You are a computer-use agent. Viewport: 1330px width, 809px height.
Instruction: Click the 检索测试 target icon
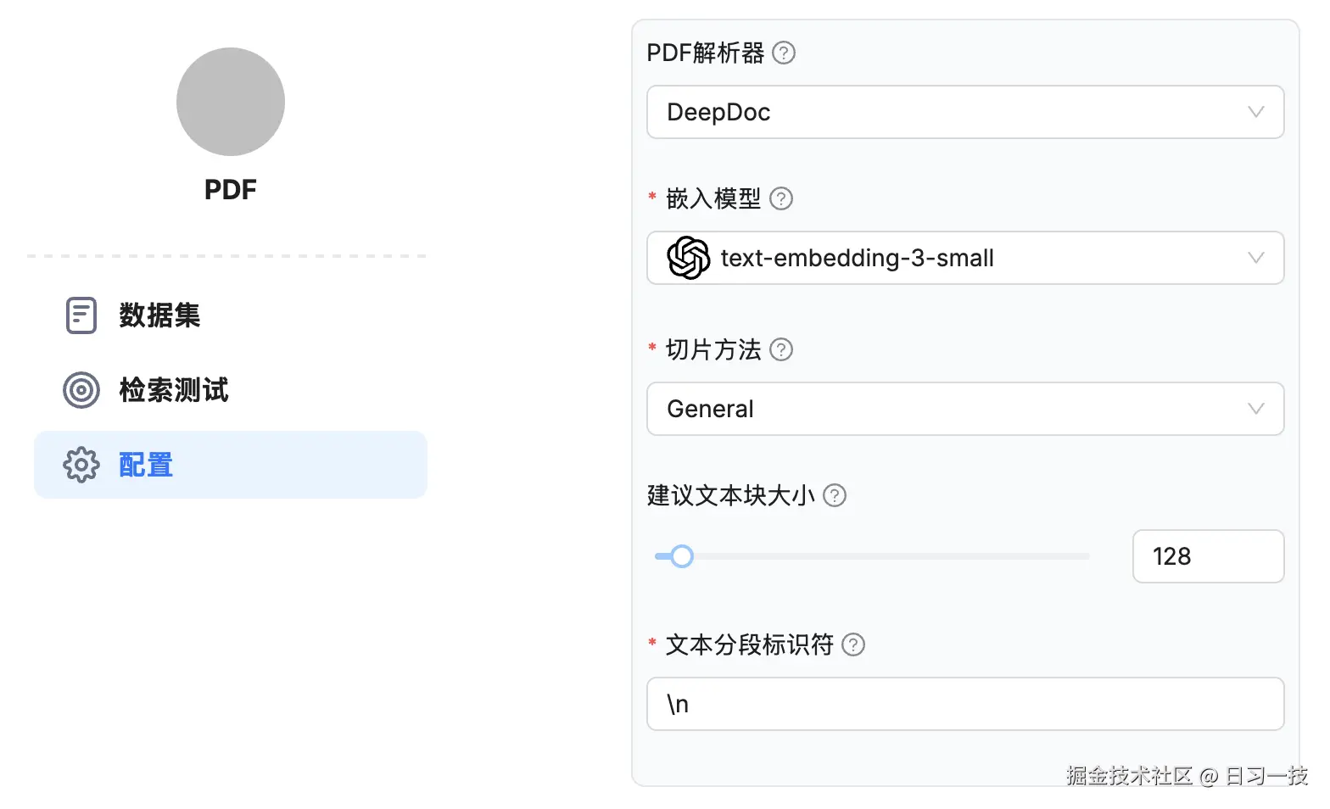coord(81,390)
